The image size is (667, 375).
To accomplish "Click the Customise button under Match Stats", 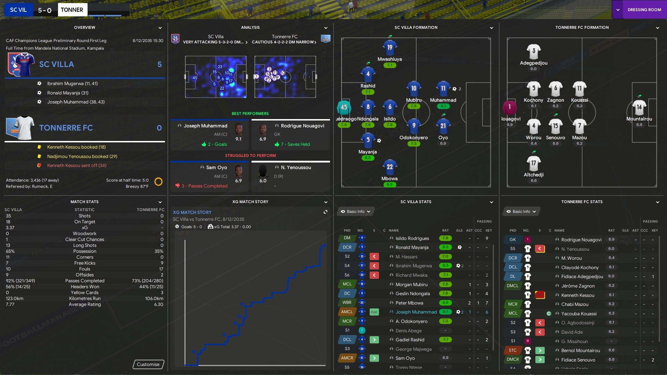I will [x=148, y=364].
